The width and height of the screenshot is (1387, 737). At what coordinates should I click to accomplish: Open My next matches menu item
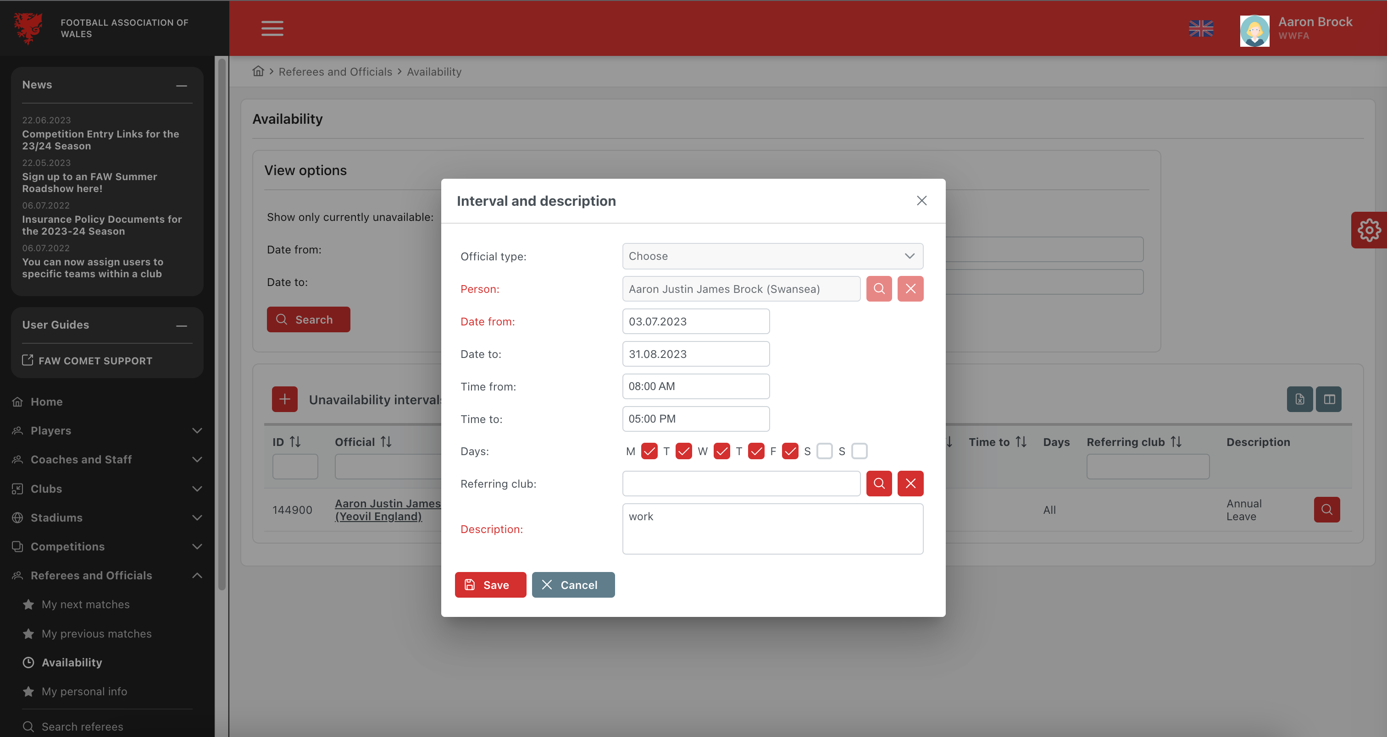pyautogui.click(x=86, y=604)
